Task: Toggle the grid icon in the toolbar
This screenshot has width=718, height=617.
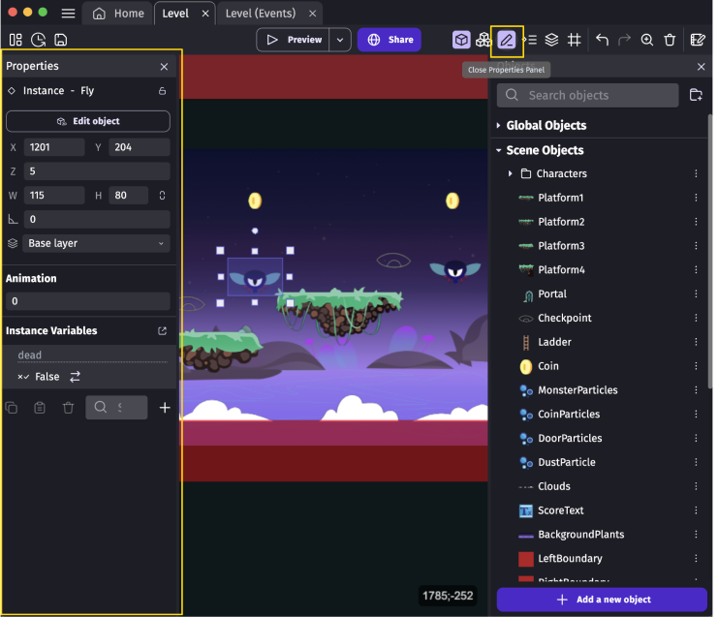Action: pos(575,40)
